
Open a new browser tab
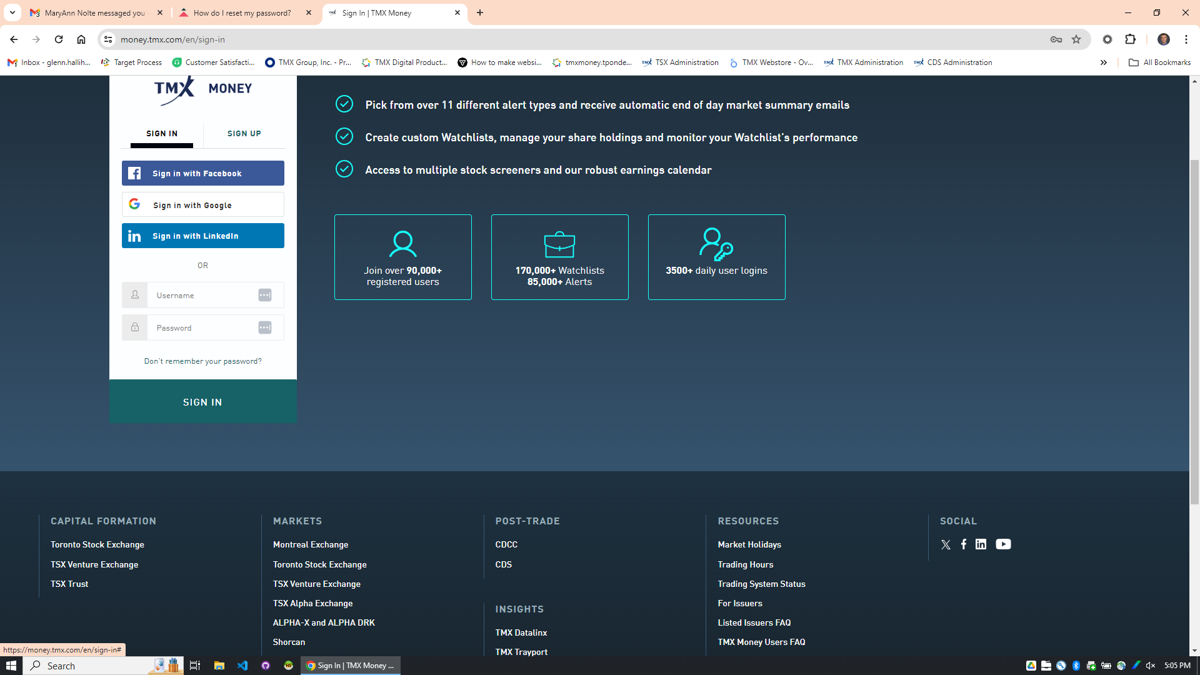480,12
